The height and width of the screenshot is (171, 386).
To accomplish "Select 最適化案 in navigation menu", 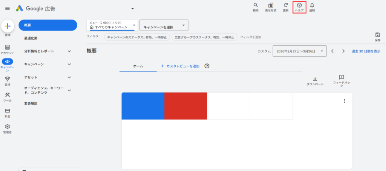I will click(x=31, y=38).
